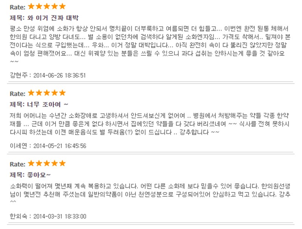
Task: Click the fifth star in 한외숙's review rating
Action: [x=62, y=163]
